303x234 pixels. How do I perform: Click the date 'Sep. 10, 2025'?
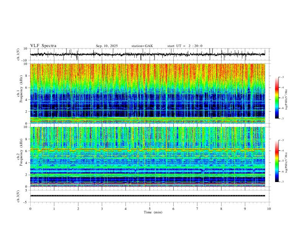(107, 46)
